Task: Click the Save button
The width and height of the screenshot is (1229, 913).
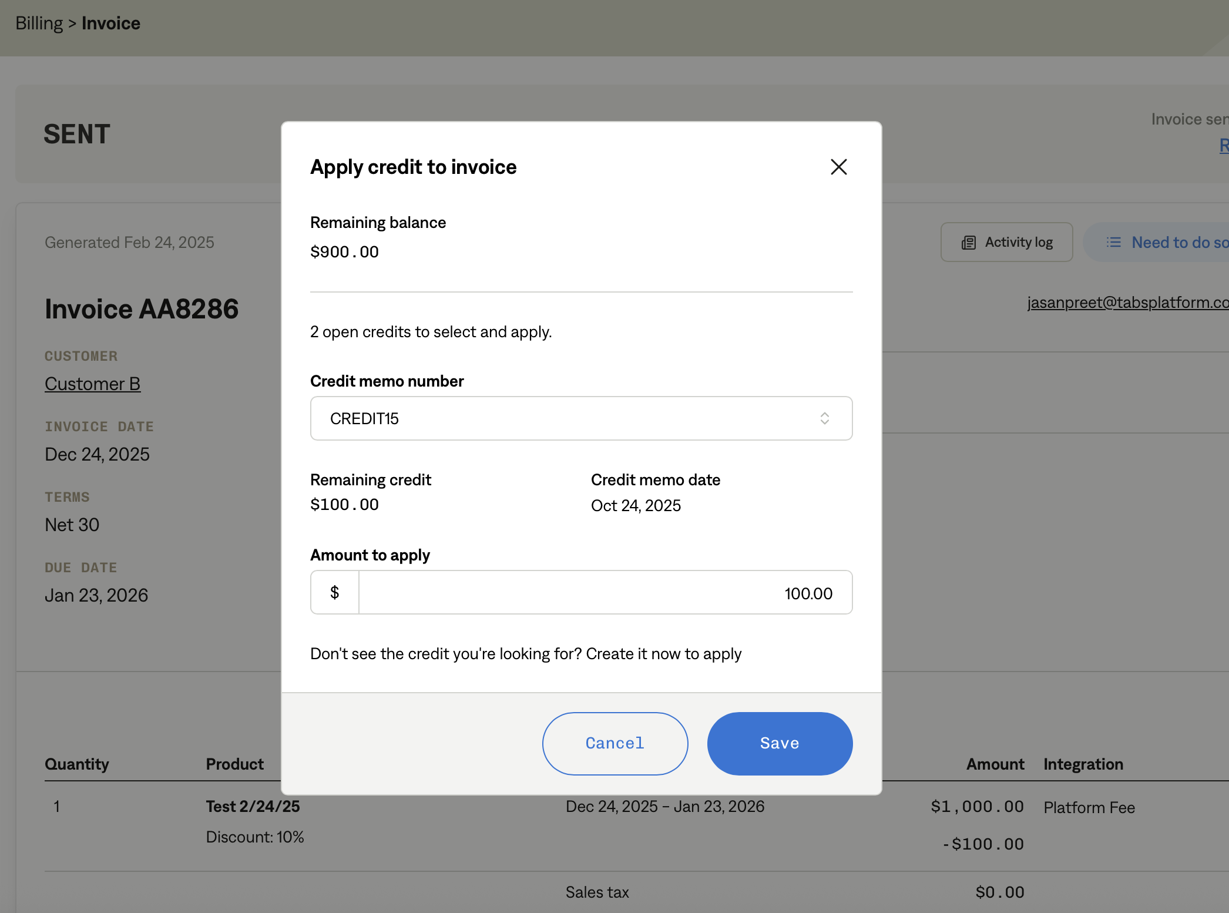Action: pyautogui.click(x=779, y=743)
